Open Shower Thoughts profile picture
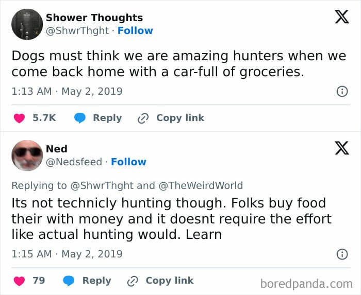The image size is (361, 295). point(27,24)
